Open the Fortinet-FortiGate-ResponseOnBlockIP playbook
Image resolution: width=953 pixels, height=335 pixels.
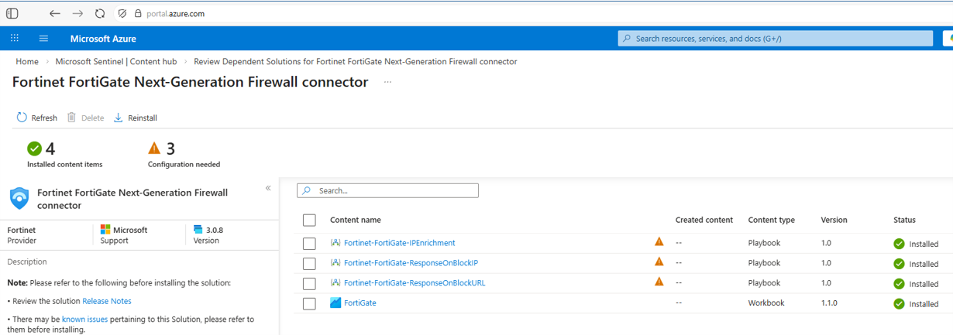(x=411, y=263)
